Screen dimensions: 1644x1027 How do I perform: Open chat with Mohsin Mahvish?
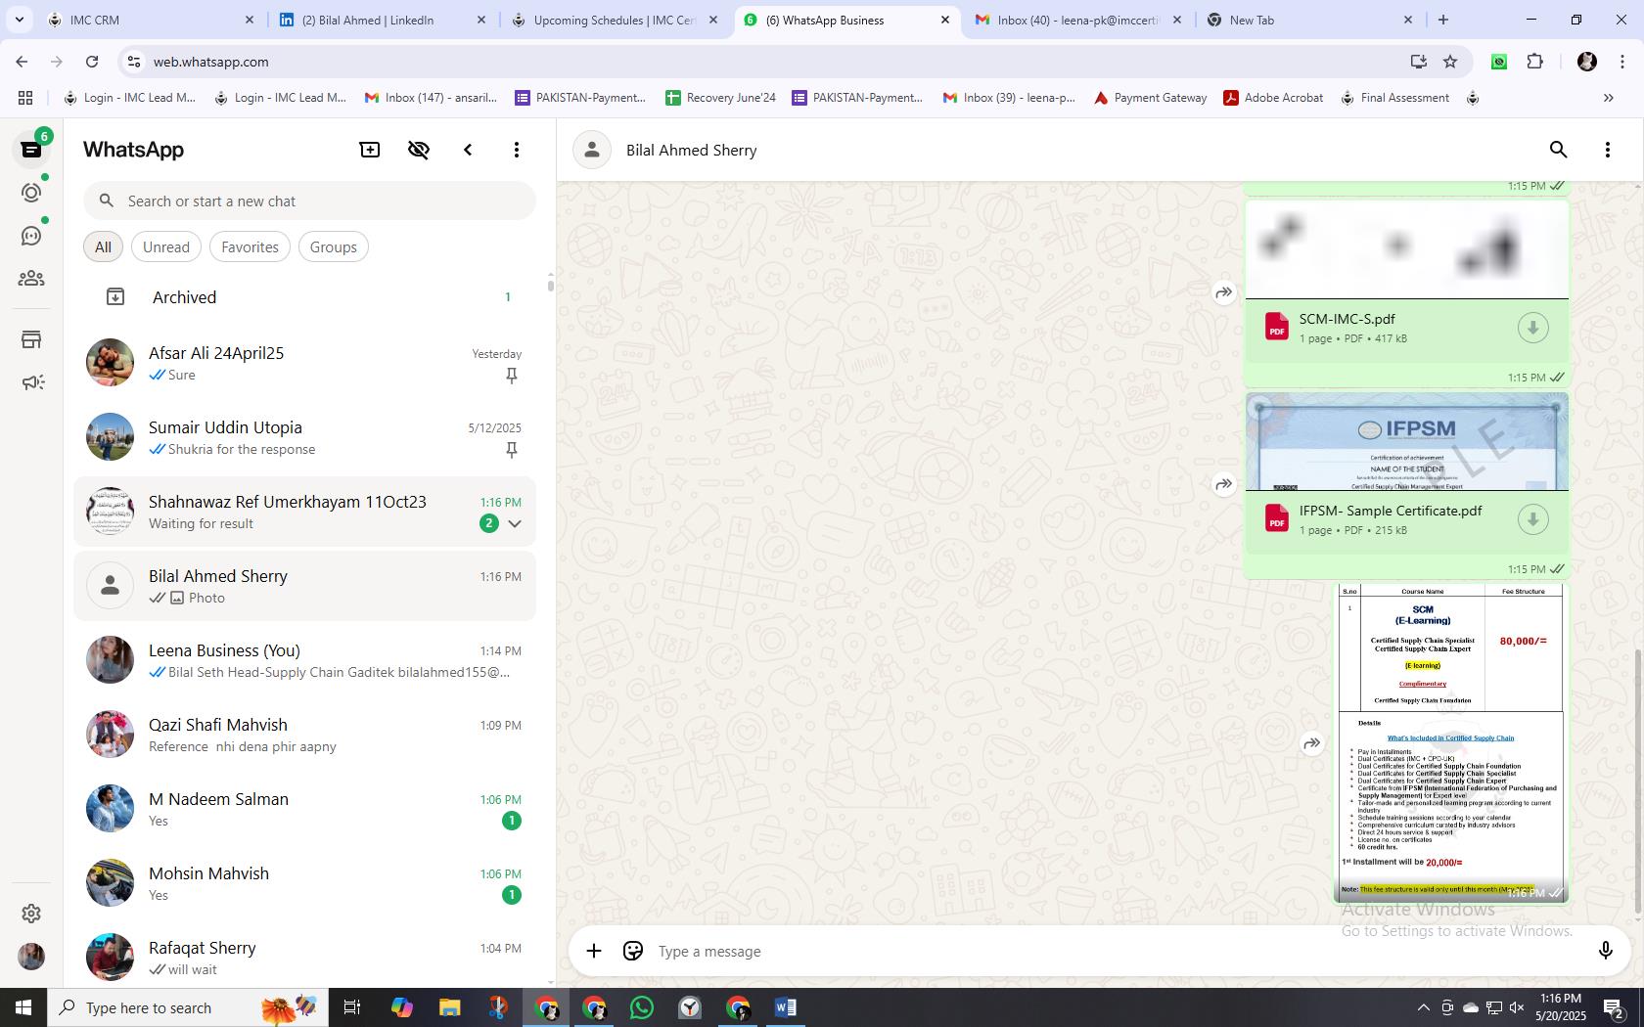[x=304, y=883]
